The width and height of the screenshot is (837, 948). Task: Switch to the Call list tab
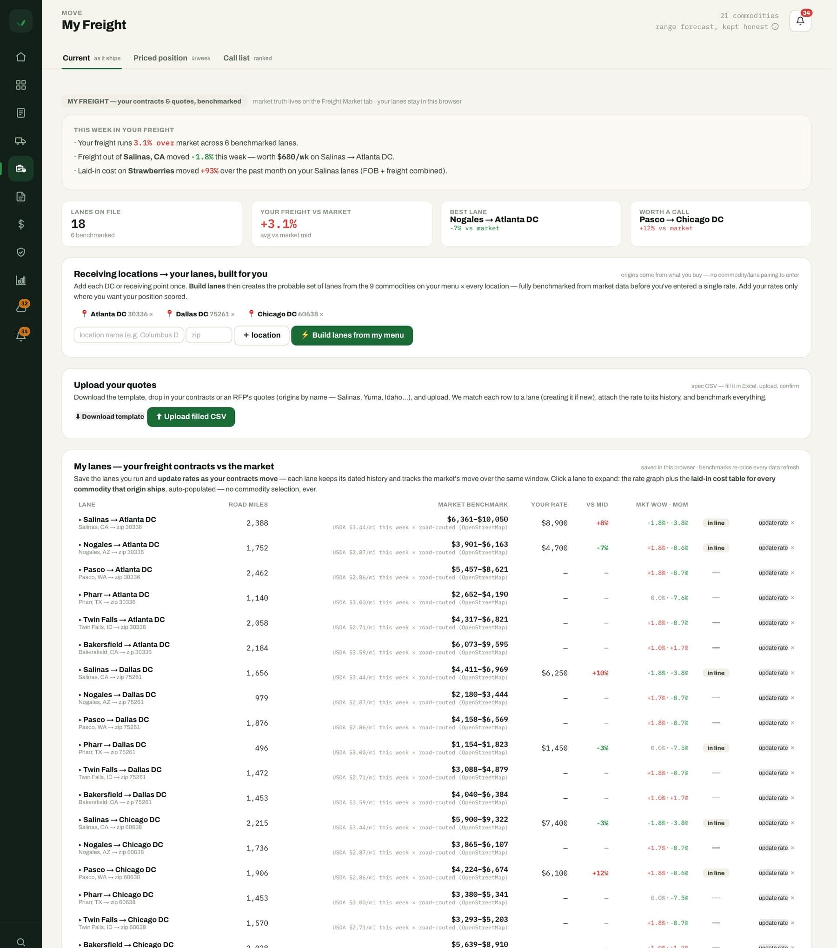point(247,58)
